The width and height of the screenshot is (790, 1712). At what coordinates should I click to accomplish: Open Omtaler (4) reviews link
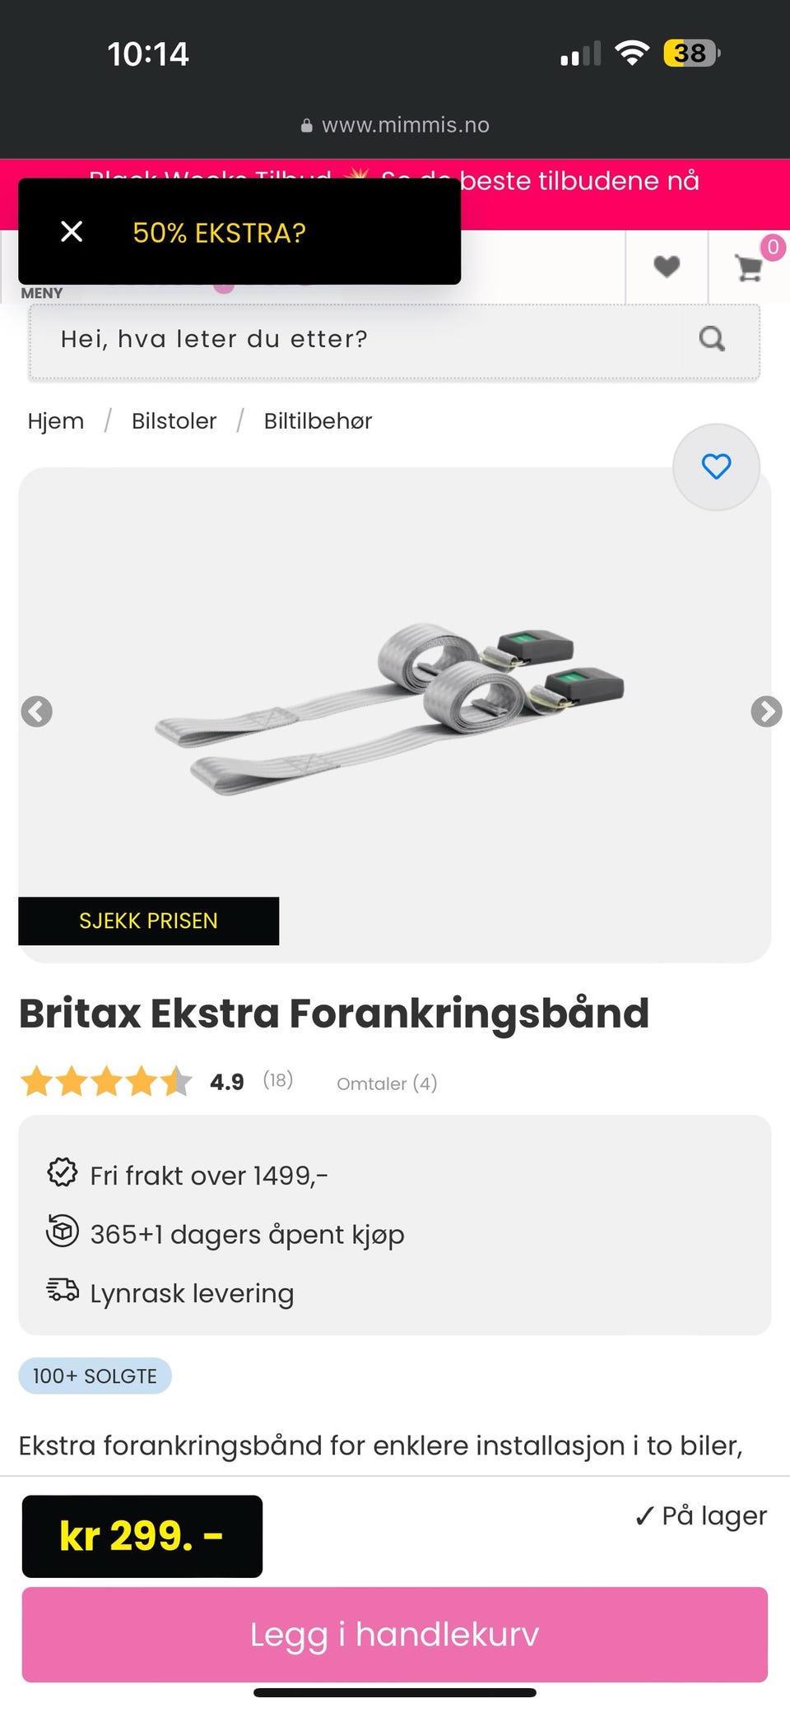387,1083
